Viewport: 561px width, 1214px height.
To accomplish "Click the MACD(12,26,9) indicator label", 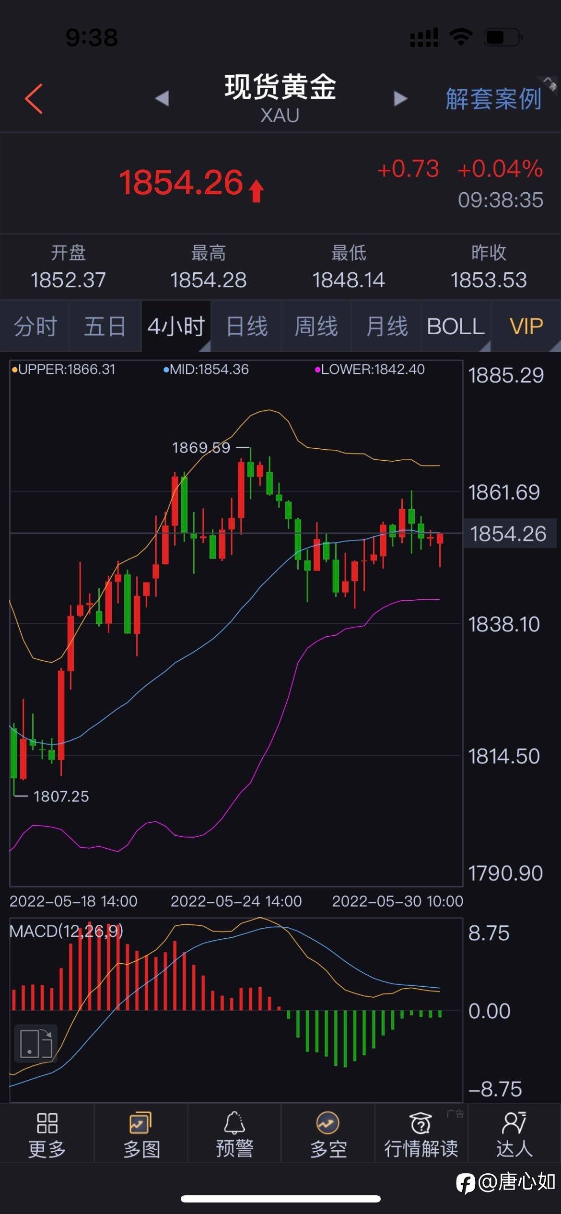I will point(66,931).
